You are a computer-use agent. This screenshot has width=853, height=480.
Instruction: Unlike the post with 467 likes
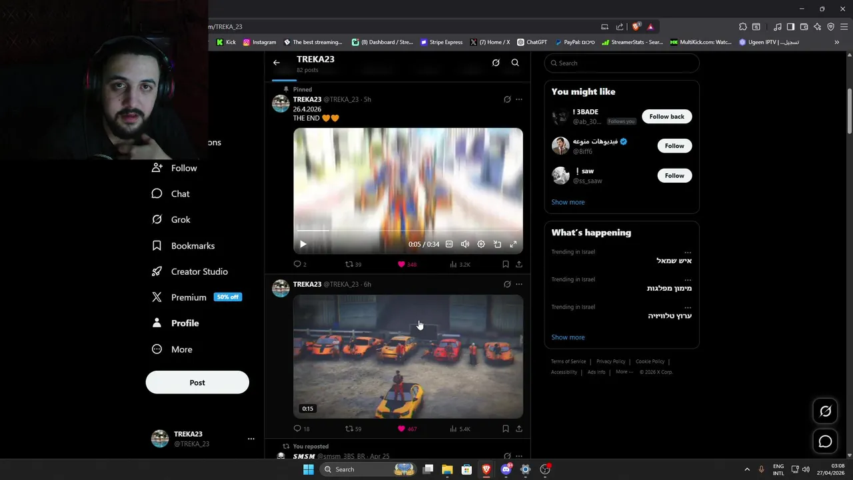(x=407, y=429)
